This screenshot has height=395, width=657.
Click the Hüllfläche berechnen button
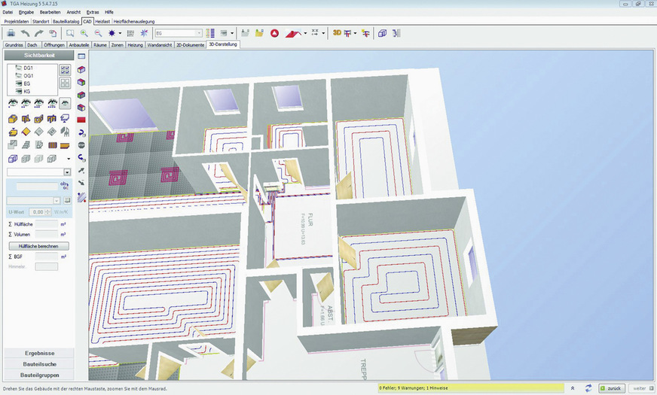pos(38,246)
